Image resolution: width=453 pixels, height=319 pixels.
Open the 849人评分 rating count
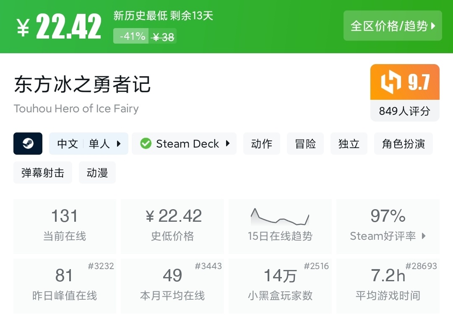[405, 111]
